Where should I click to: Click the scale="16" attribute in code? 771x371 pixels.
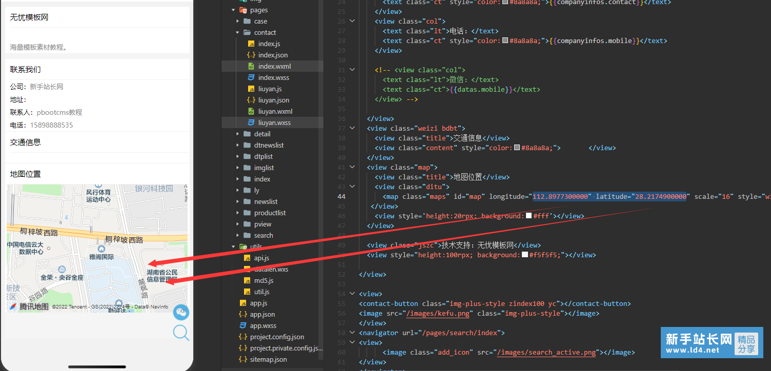pos(714,196)
